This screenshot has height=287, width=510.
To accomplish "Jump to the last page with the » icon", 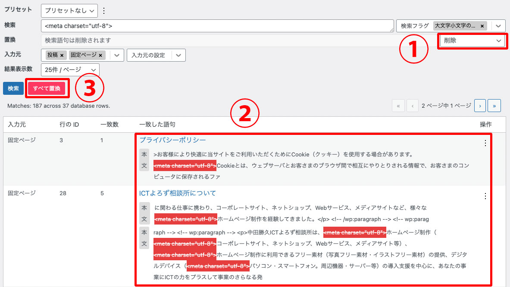I will 494,105.
